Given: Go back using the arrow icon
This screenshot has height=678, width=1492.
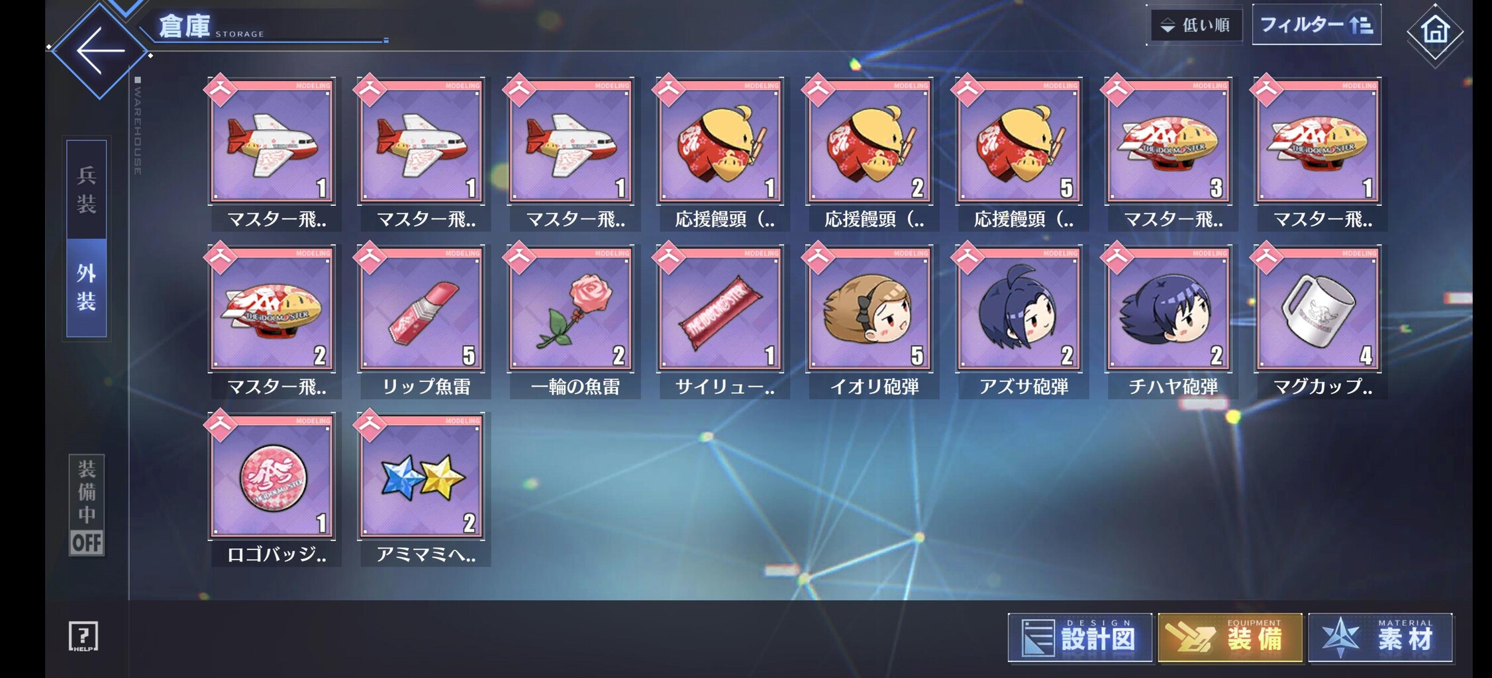Looking at the screenshot, I should tap(100, 50).
